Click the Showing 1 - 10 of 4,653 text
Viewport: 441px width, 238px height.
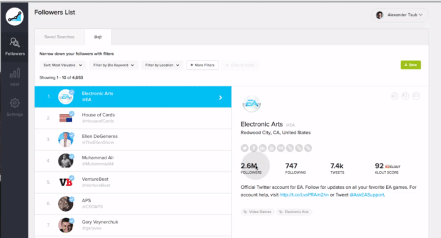point(61,77)
